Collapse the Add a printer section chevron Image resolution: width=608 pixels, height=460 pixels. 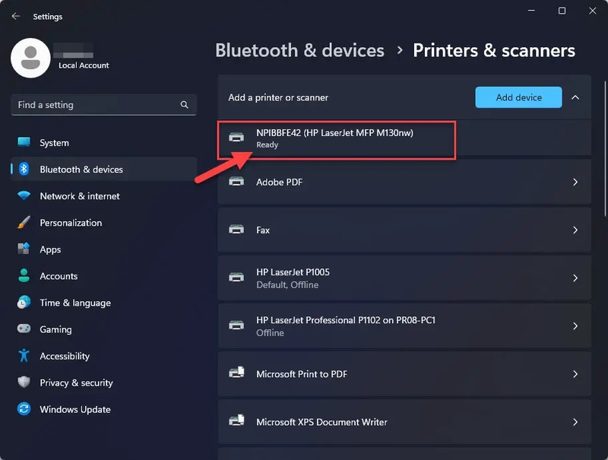[x=575, y=97]
